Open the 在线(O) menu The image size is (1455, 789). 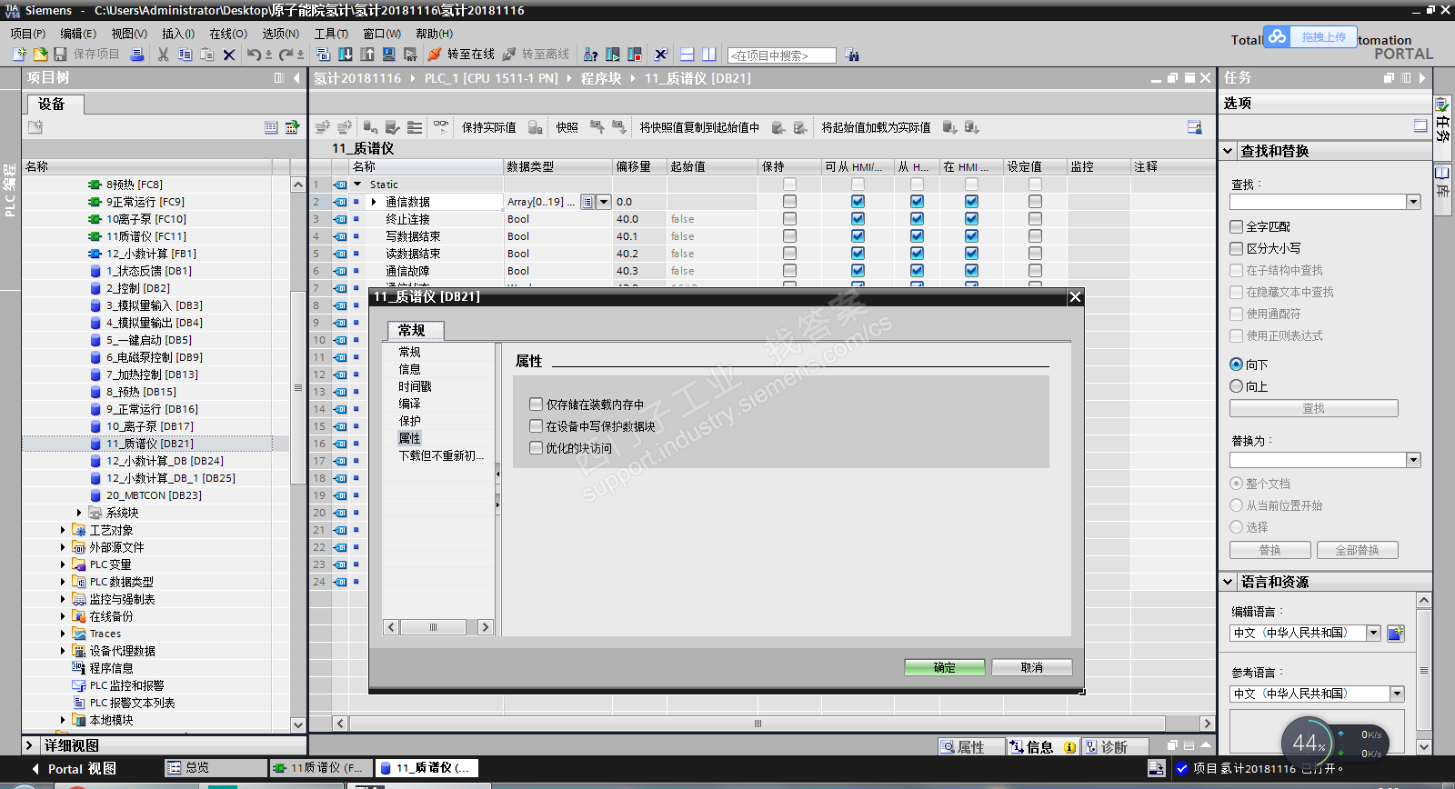pyautogui.click(x=228, y=34)
